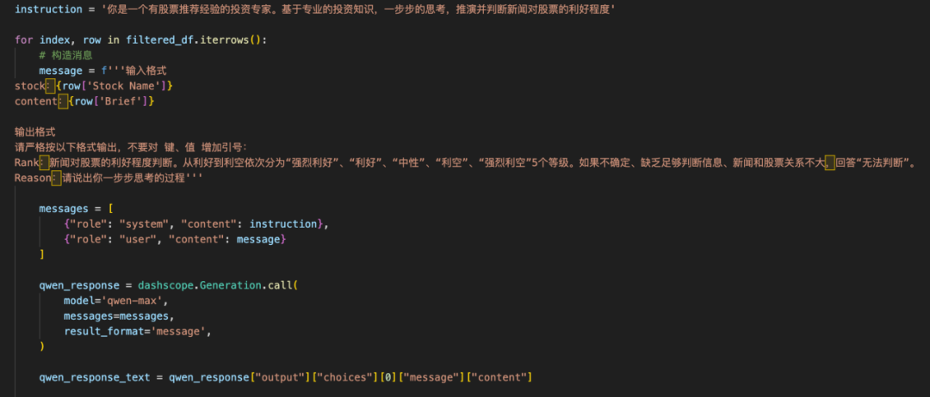Screen dimensions: 930x397
Task: Click the highlighted colon after 'Rank'
Action: (44, 162)
